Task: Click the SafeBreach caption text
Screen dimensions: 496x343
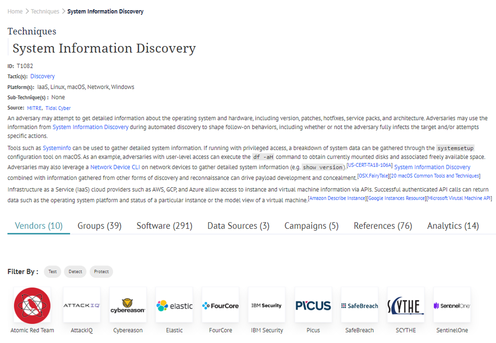Action: coord(359,330)
